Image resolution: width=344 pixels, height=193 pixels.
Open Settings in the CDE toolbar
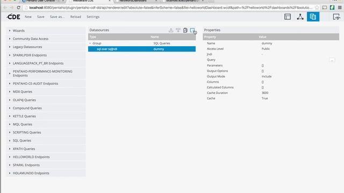pyautogui.click(x=93, y=17)
